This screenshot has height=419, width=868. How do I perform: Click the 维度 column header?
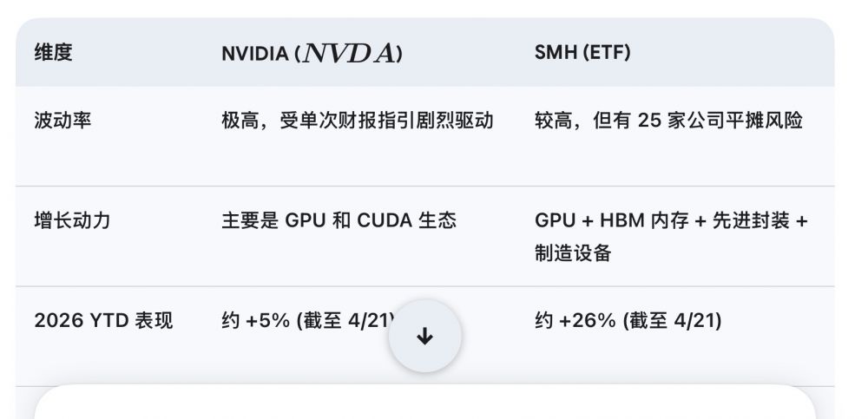pos(53,53)
